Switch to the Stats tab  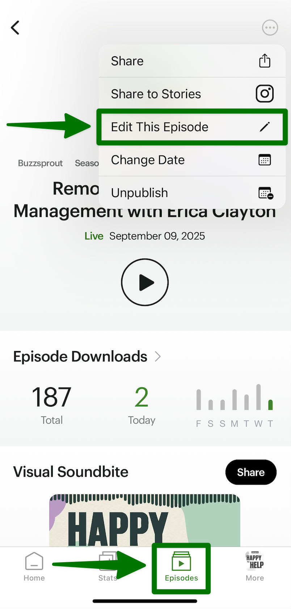(107, 567)
